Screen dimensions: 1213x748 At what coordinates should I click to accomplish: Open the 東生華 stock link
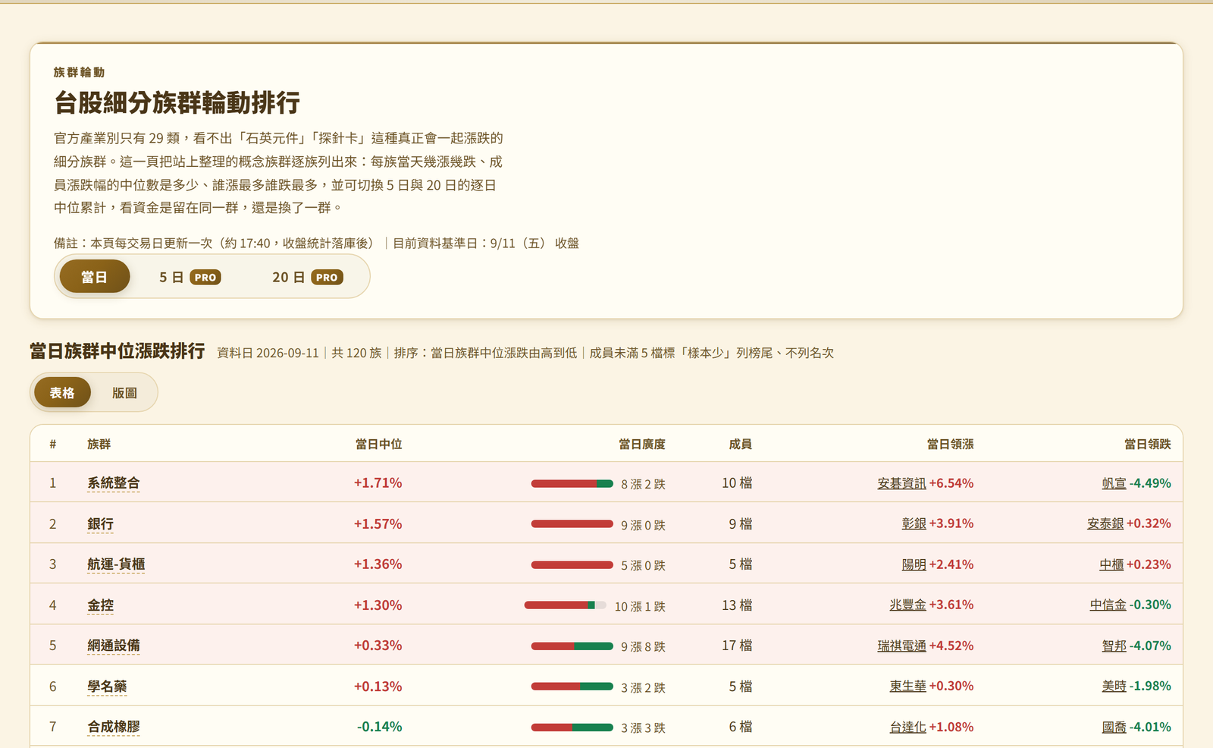tap(907, 686)
